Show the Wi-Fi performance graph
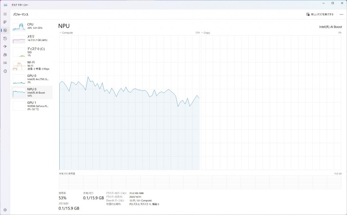The width and height of the screenshot is (347, 215). click(x=32, y=65)
